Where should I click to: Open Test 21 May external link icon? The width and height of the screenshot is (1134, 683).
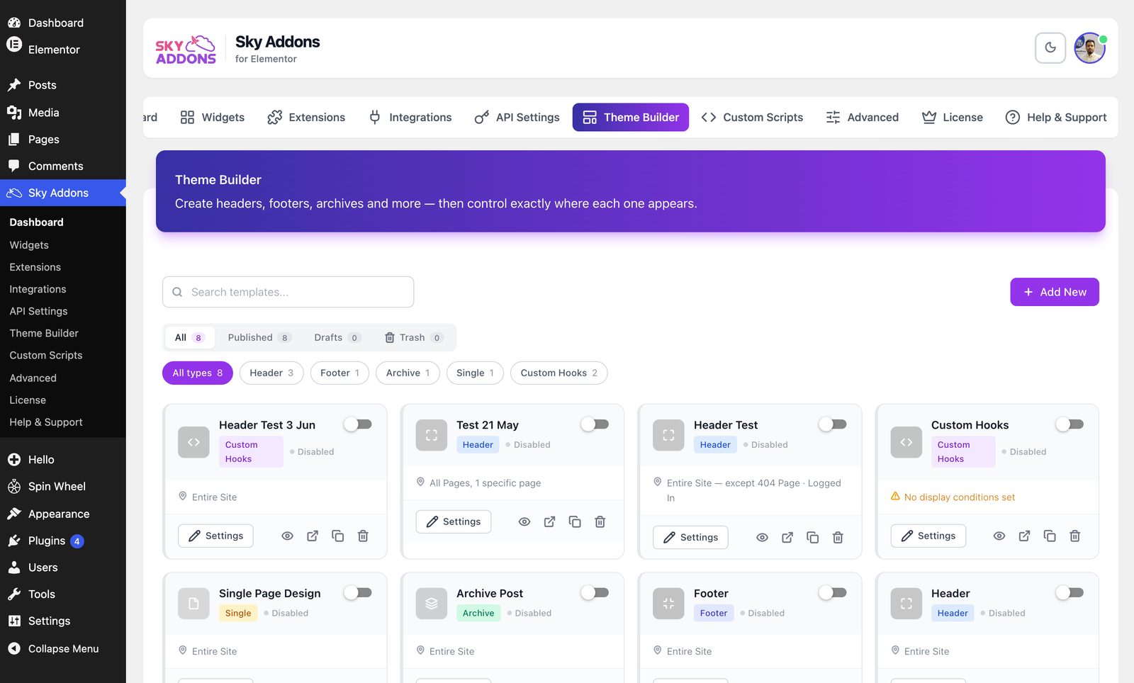click(x=549, y=522)
